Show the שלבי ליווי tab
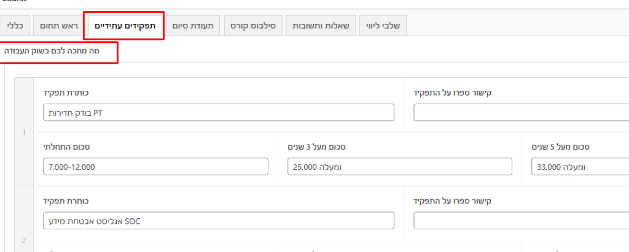Image resolution: width=629 pixels, height=252 pixels. coord(382,26)
